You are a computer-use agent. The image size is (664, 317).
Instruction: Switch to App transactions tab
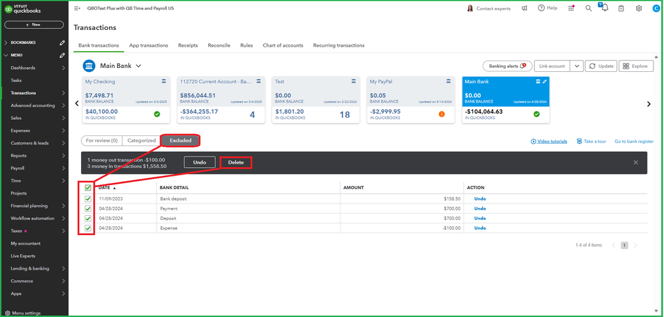coord(148,45)
